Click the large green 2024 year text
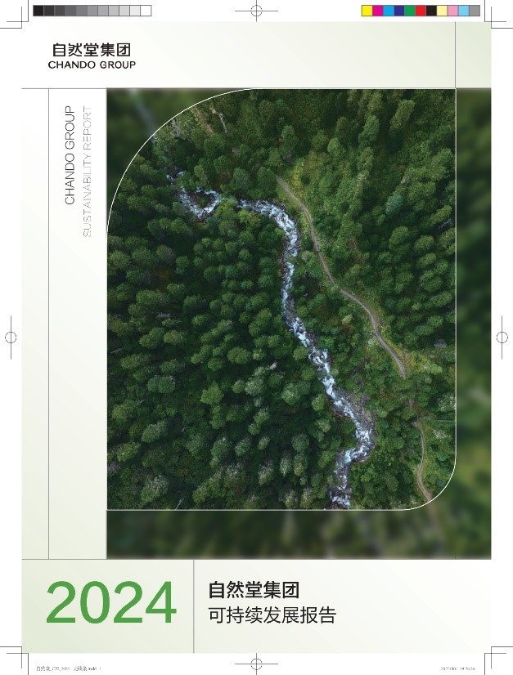The width and height of the screenshot is (513, 675). (x=111, y=603)
